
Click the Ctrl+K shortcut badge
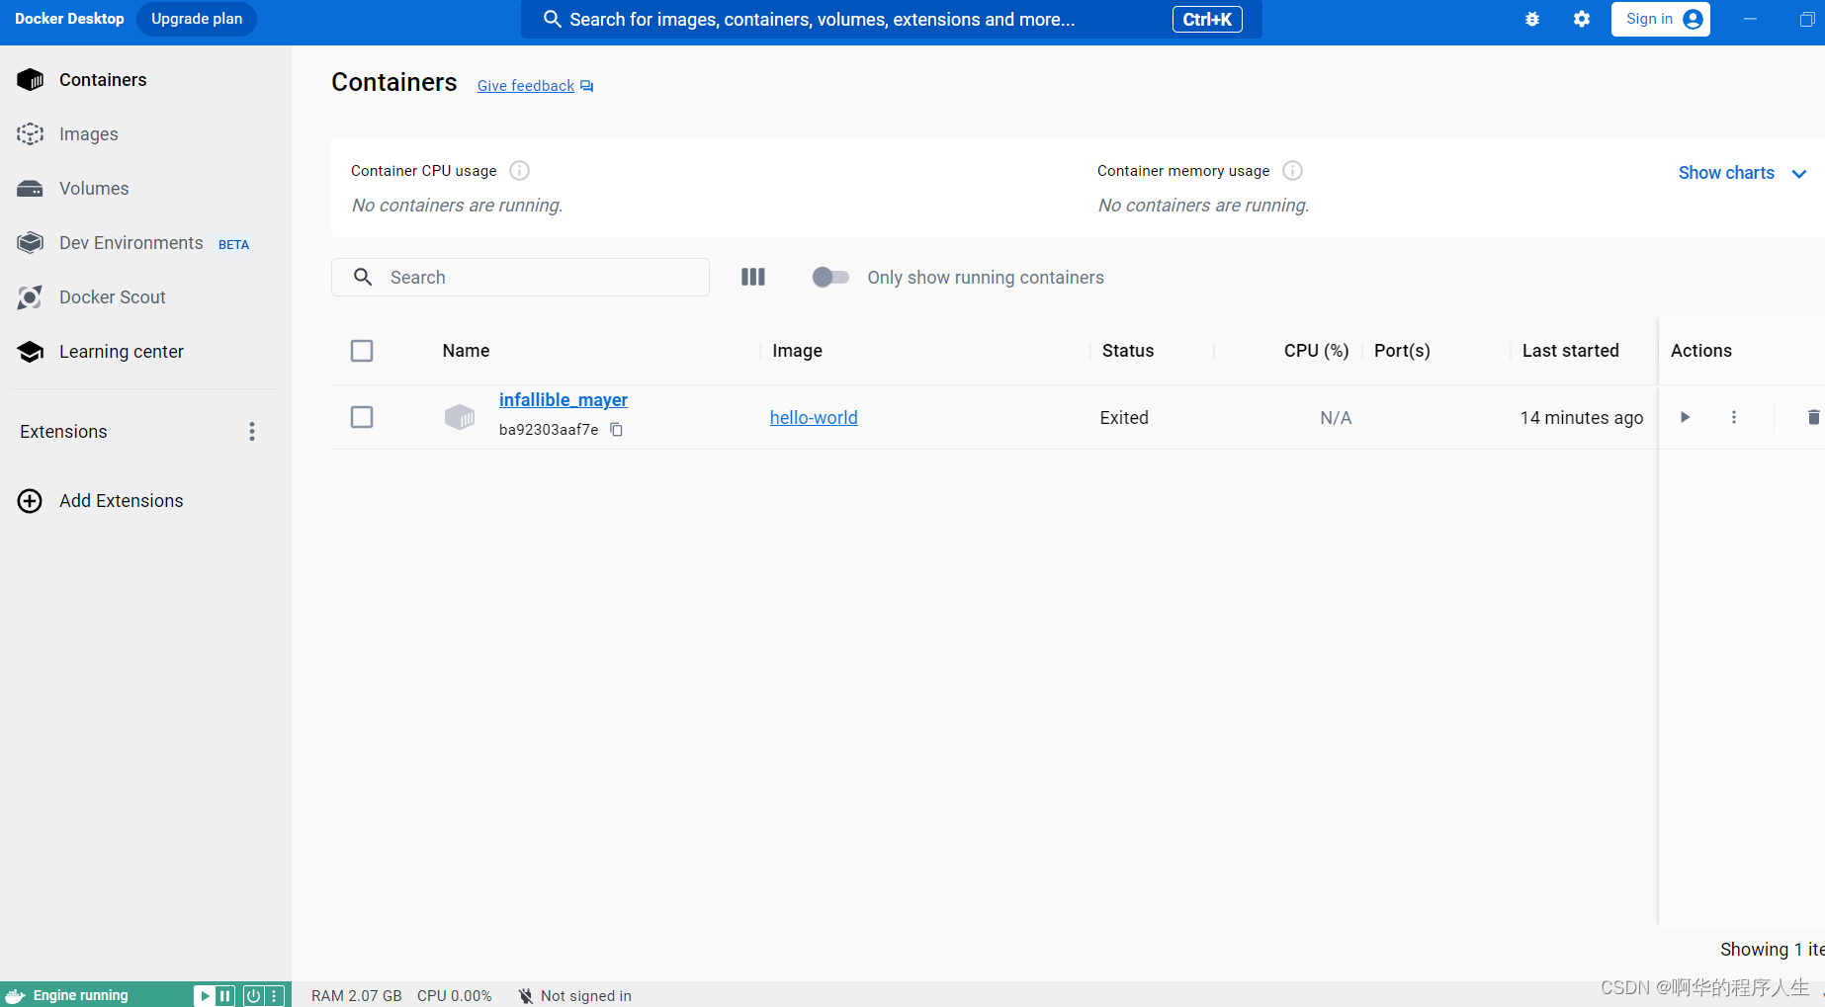click(x=1207, y=20)
